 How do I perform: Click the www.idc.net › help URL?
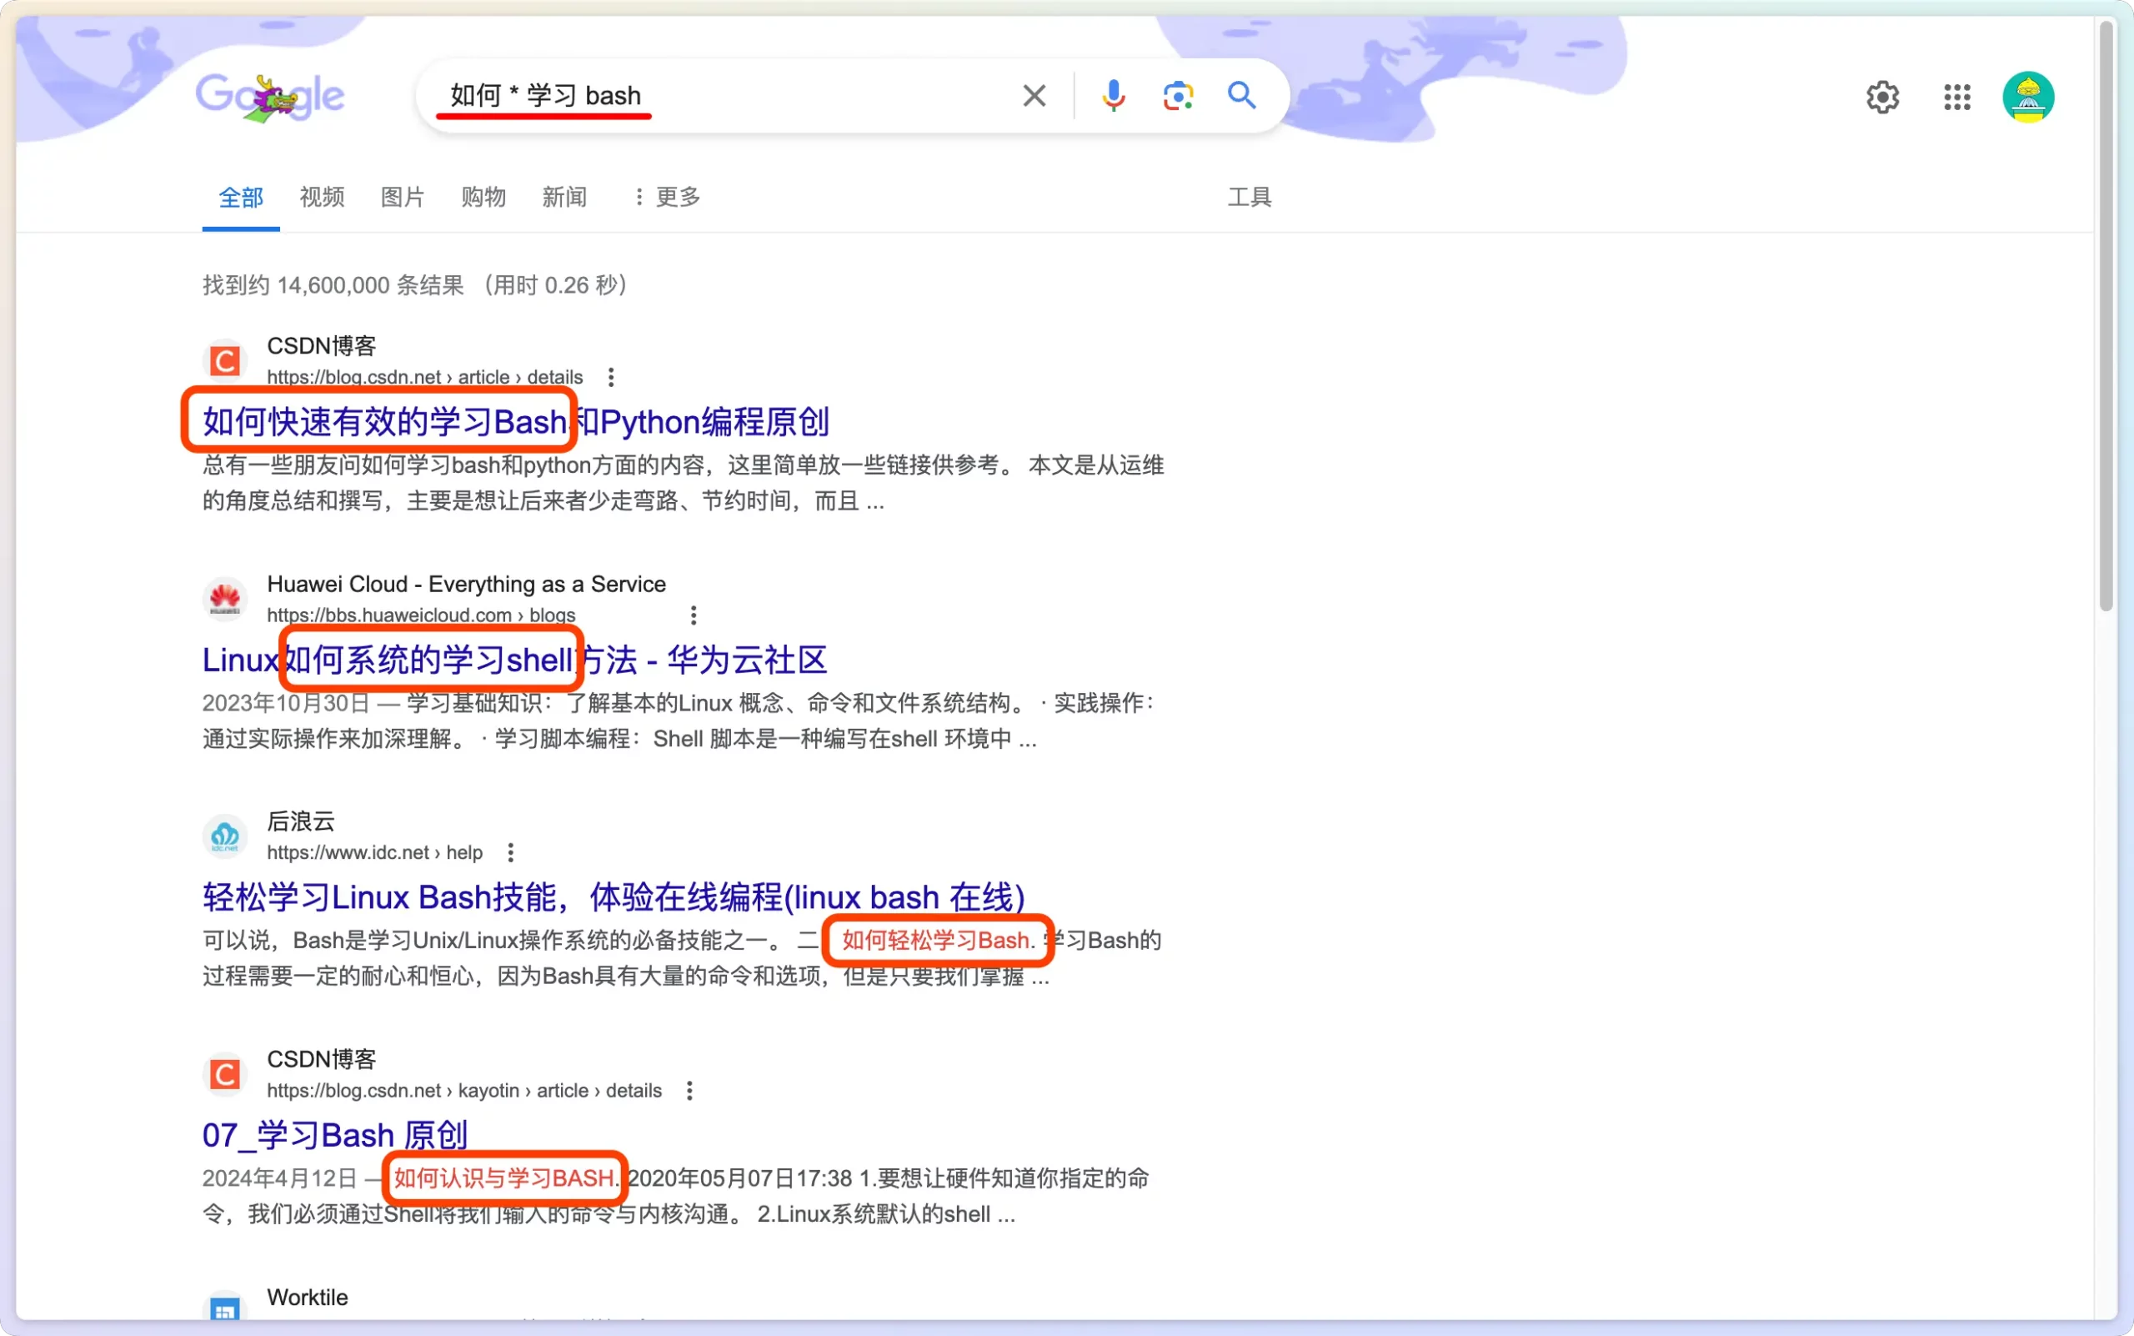(374, 852)
